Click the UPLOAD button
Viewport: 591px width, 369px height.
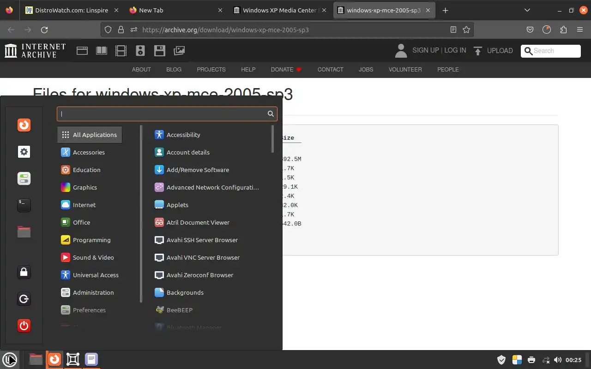click(x=493, y=51)
